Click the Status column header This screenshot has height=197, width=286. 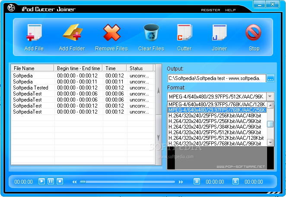140,68
